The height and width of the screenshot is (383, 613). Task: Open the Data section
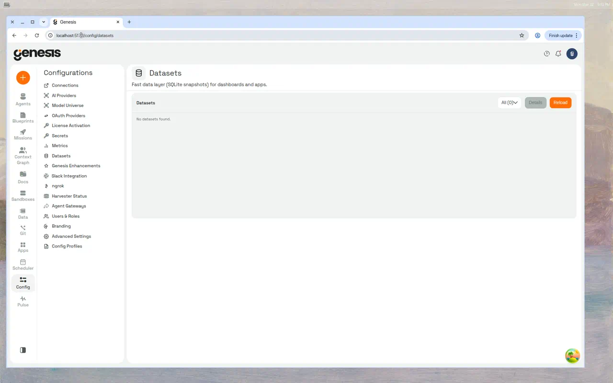(23, 214)
